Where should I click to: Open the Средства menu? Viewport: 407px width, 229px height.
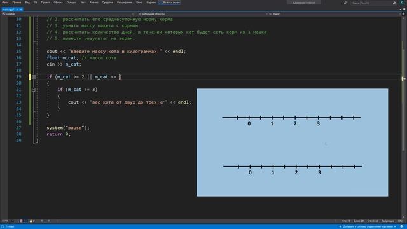[x=107, y=3]
